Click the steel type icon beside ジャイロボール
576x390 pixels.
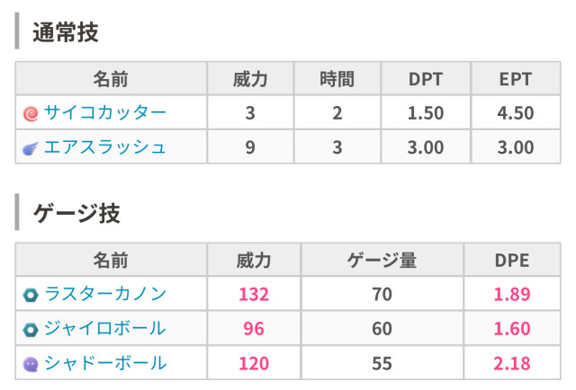pos(31,330)
